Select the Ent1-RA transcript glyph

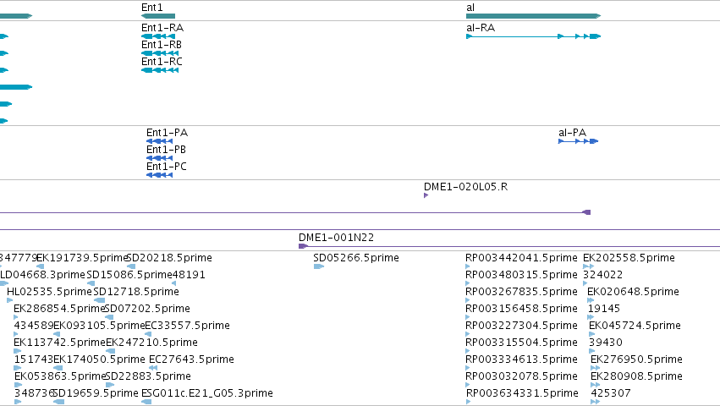pyautogui.click(x=158, y=36)
